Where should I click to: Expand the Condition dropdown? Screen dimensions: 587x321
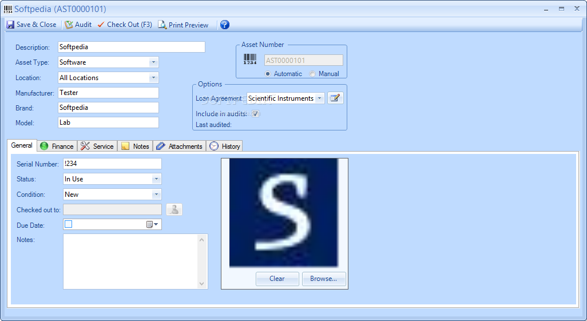coord(156,195)
